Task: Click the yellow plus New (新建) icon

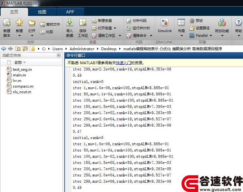Action: (19, 22)
